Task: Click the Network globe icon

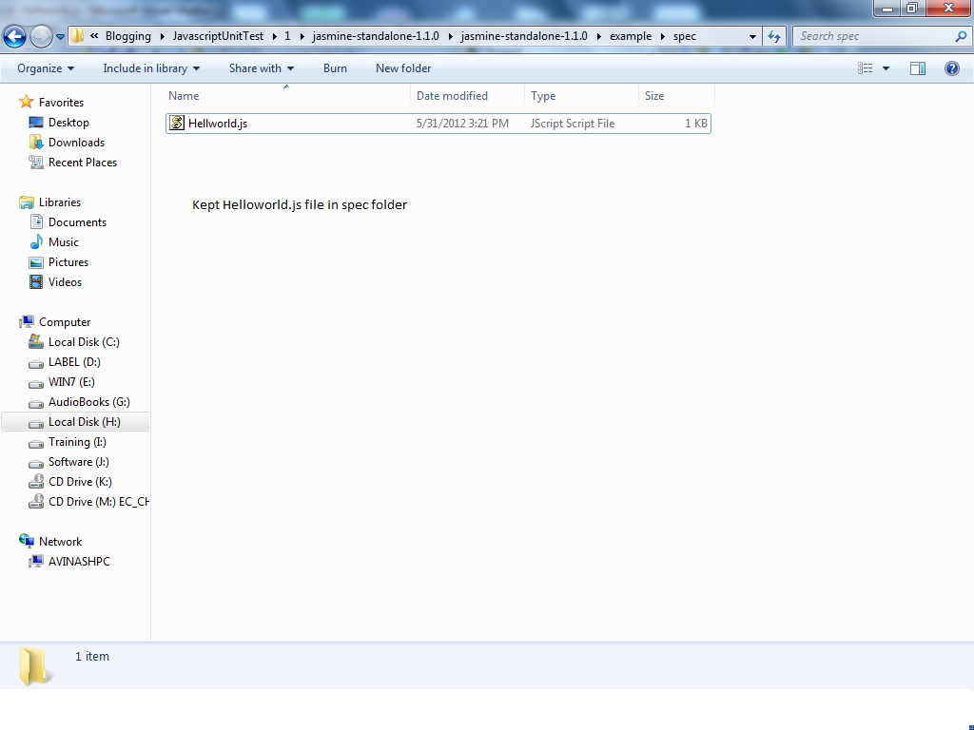Action: point(26,541)
